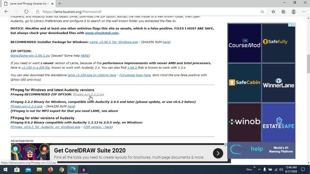Screen dimensions: 310x174
Task: Download ffmpeg-win-2.2.2.exe binary
Action: click(x=26, y=106)
